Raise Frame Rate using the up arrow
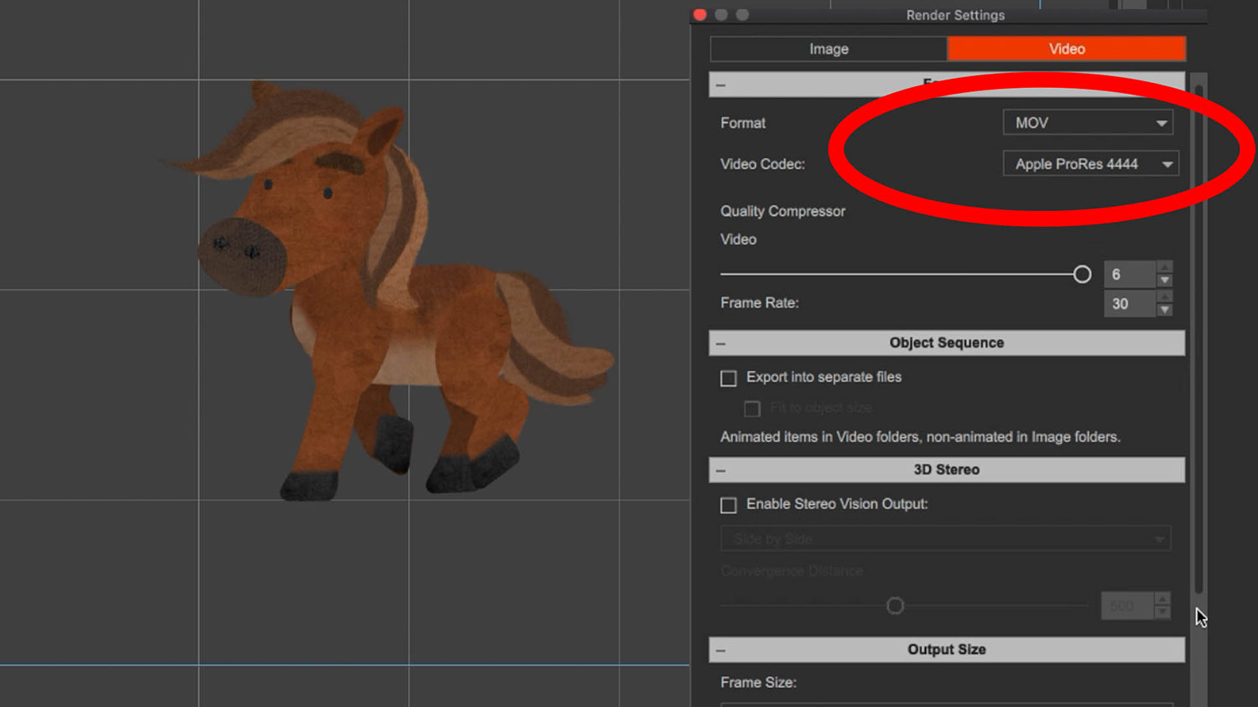Screen dimensions: 1258x707 click(1164, 297)
